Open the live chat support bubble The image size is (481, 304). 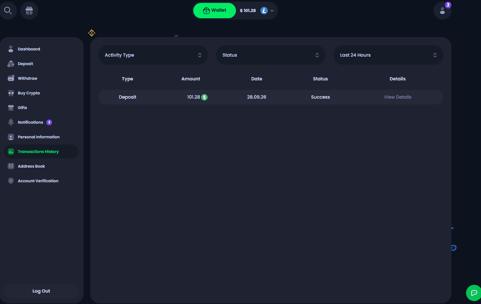474,293
